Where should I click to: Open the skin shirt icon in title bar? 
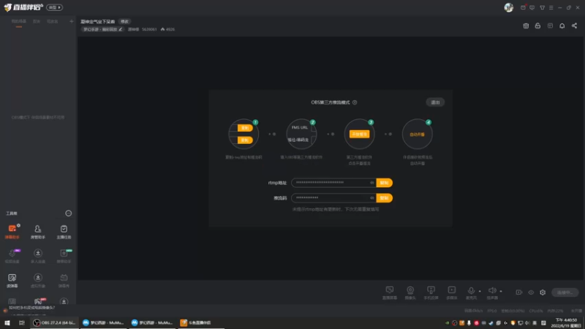(x=542, y=7)
